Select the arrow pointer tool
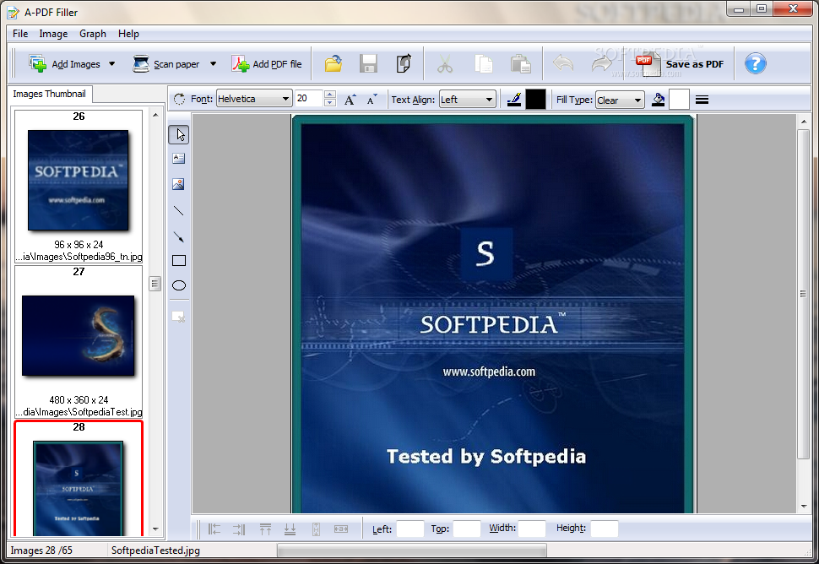This screenshot has height=564, width=819. [179, 135]
